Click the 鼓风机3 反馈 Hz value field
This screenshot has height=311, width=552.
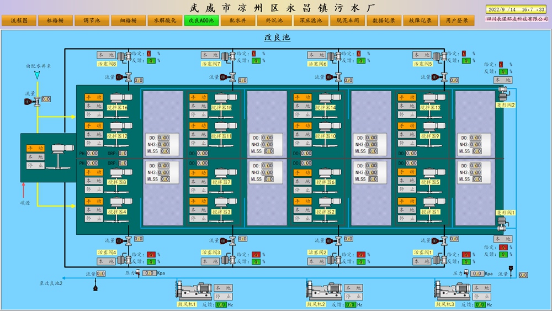pyautogui.click(x=480, y=304)
